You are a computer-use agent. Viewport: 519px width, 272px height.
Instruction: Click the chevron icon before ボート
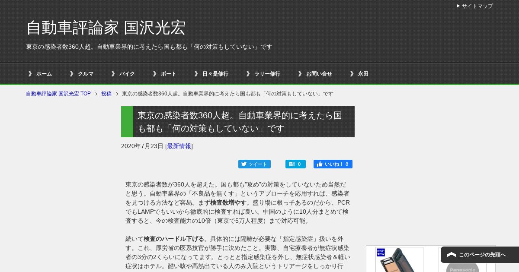click(x=154, y=74)
